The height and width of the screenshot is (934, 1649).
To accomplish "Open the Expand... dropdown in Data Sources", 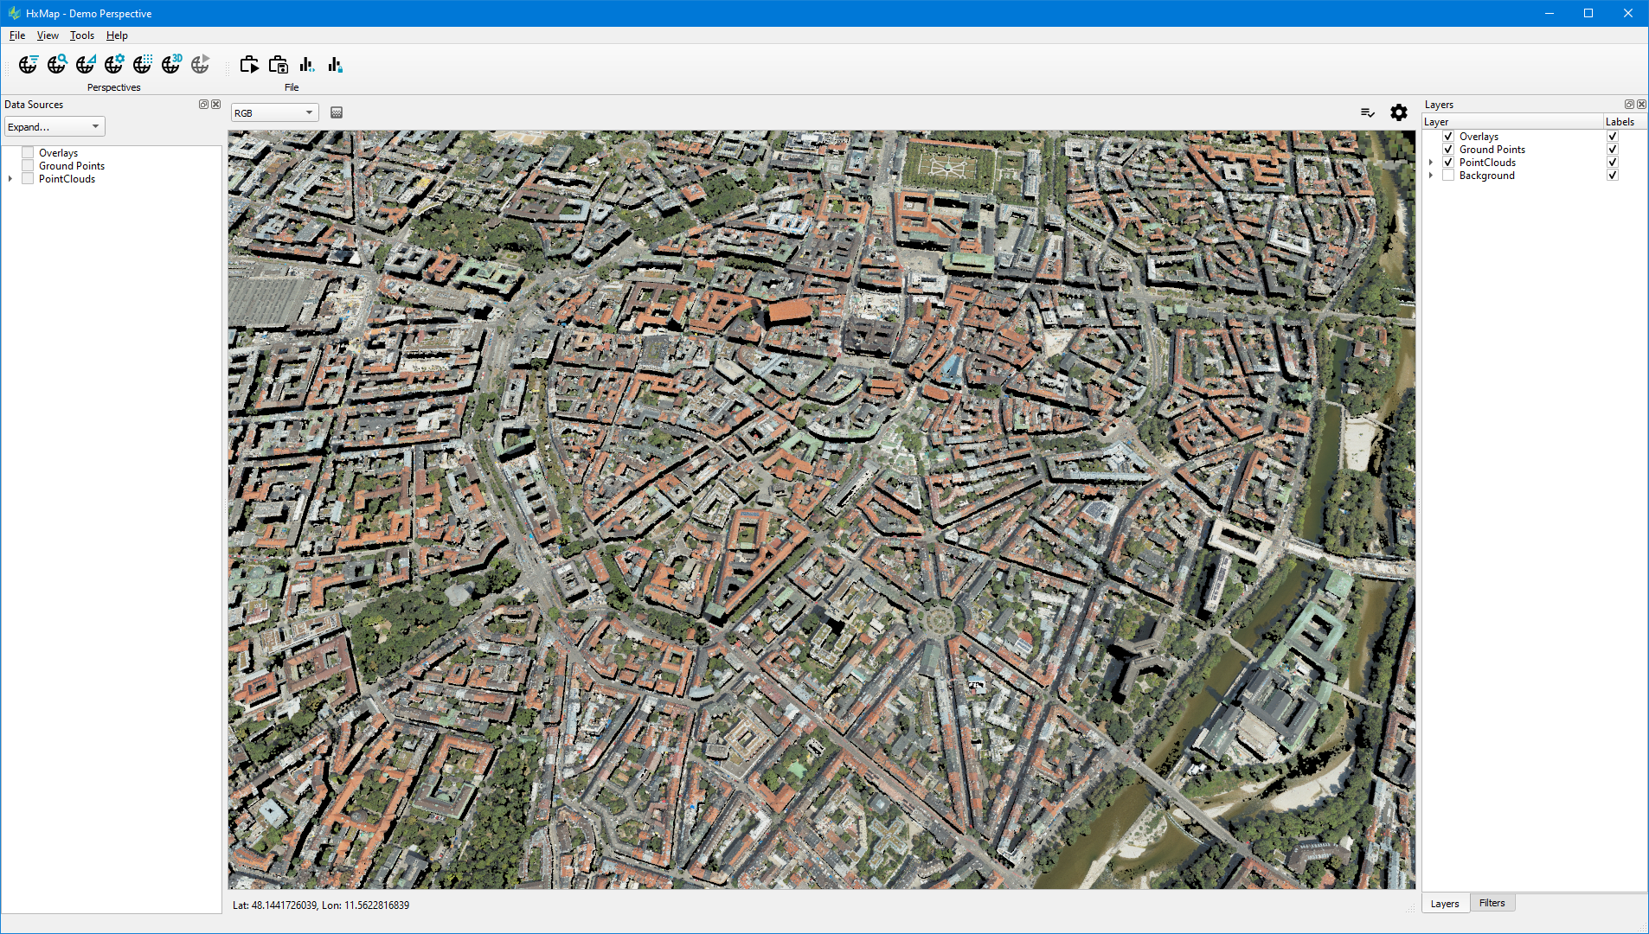I will 55,127.
